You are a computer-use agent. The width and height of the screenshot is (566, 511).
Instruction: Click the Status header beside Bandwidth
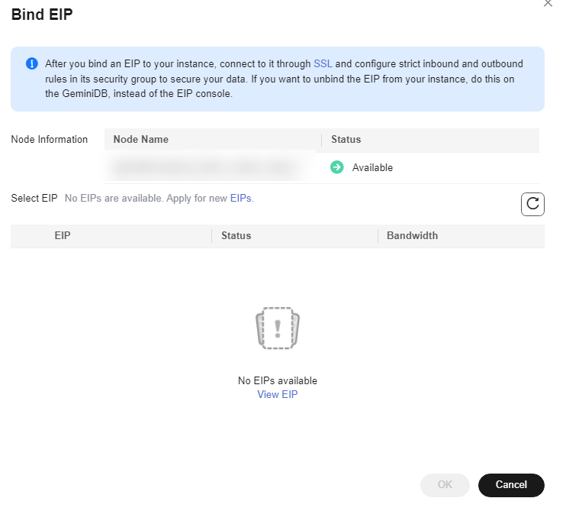(x=236, y=236)
